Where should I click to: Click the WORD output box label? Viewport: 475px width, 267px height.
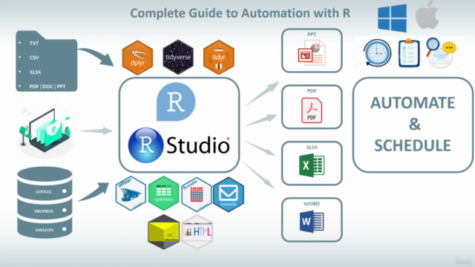click(x=312, y=204)
